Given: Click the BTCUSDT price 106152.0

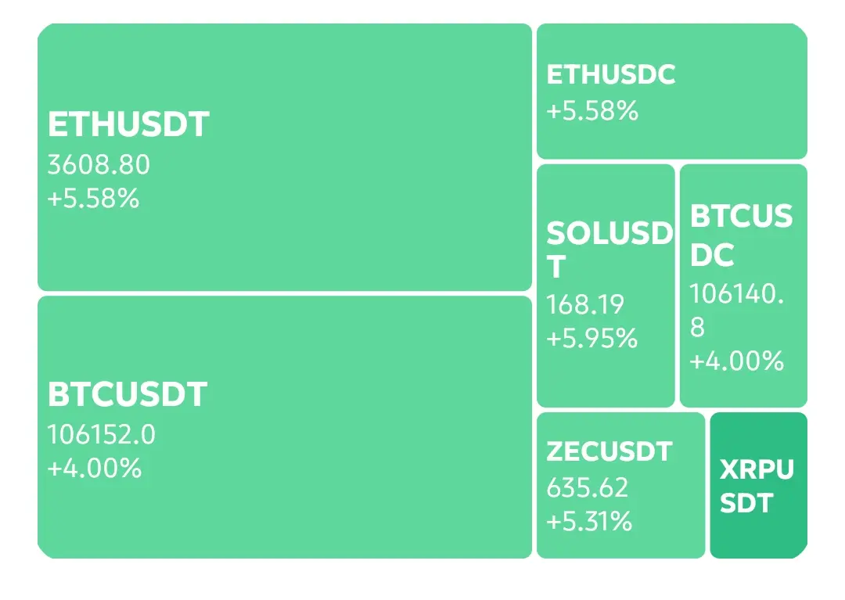Looking at the screenshot, I should (101, 435).
